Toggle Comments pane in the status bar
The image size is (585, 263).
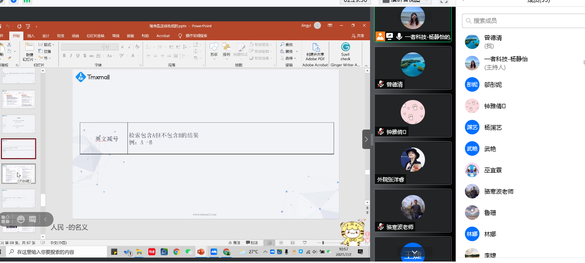(252, 243)
